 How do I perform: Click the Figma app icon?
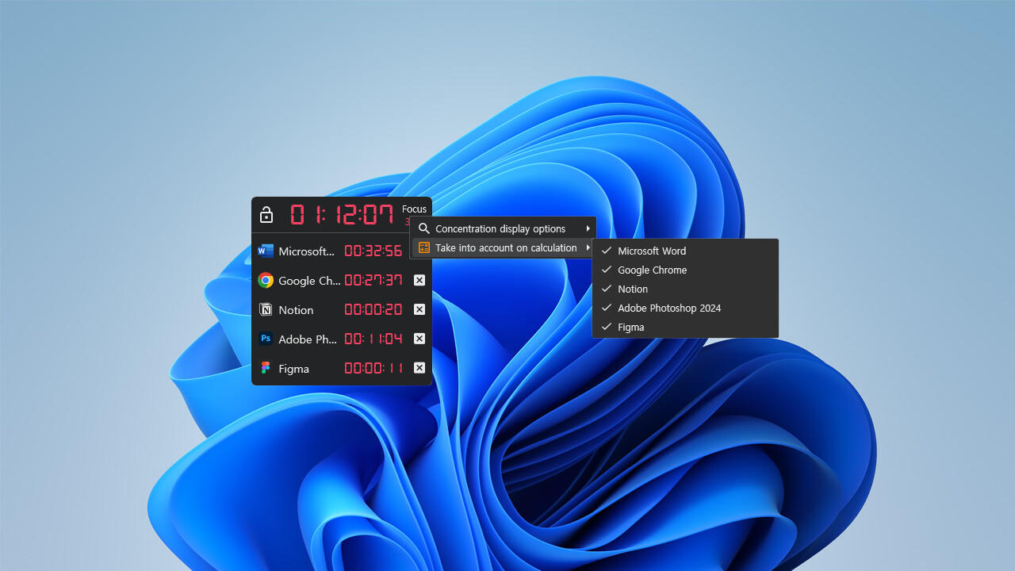(x=265, y=368)
